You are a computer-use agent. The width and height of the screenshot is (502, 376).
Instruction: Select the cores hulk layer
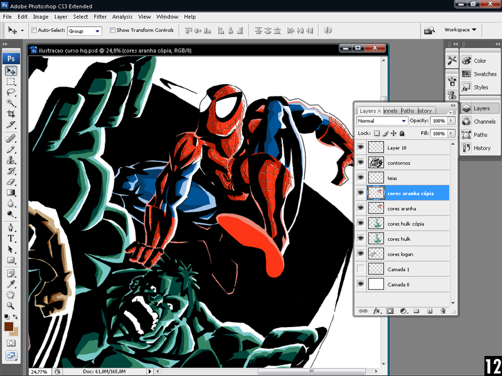pos(399,239)
